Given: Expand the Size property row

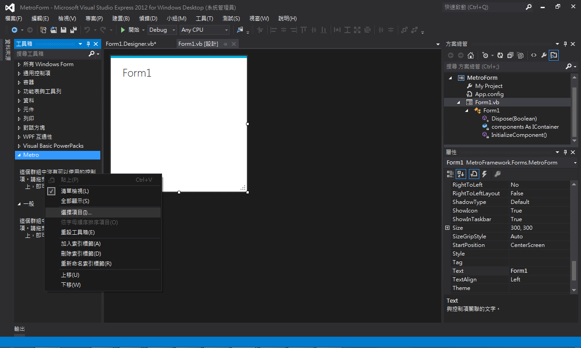Looking at the screenshot, I should tap(448, 228).
